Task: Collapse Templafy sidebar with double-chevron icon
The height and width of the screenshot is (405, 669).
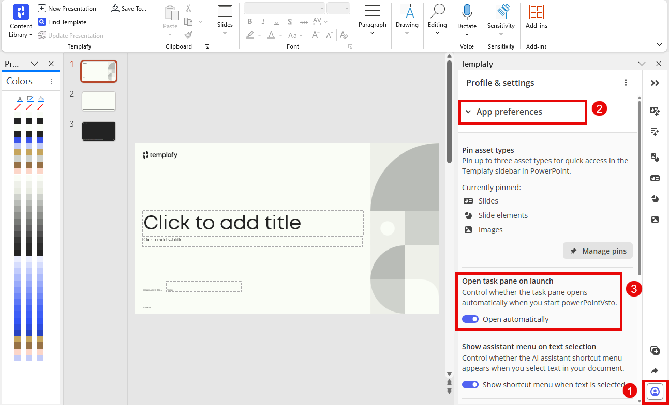Action: click(655, 83)
